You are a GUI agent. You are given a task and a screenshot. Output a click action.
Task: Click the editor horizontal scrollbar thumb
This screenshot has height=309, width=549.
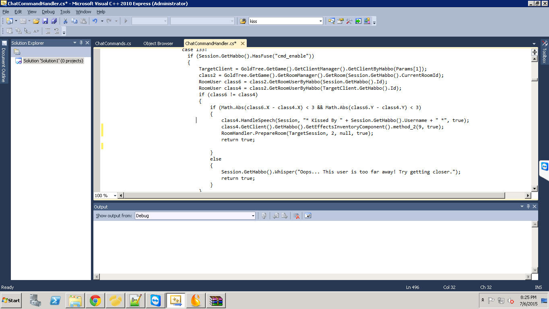pyautogui.click(x=314, y=196)
